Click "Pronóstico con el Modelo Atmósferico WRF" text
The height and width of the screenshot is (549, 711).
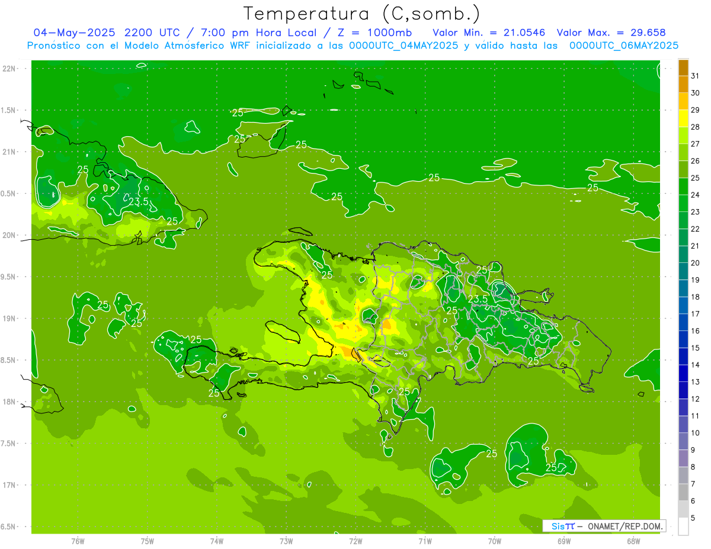click(x=140, y=45)
